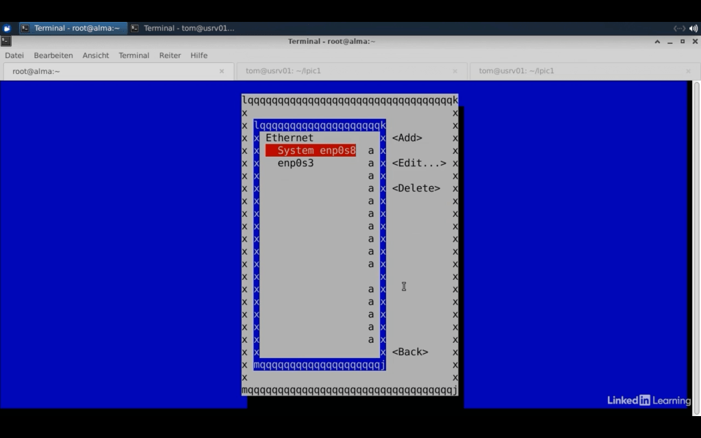
Task: Open the Datei menu
Action: click(x=14, y=55)
